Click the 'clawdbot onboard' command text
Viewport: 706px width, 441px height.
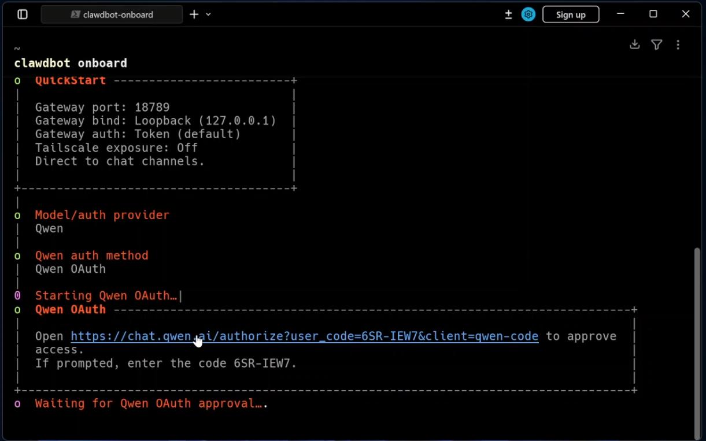pyautogui.click(x=71, y=63)
